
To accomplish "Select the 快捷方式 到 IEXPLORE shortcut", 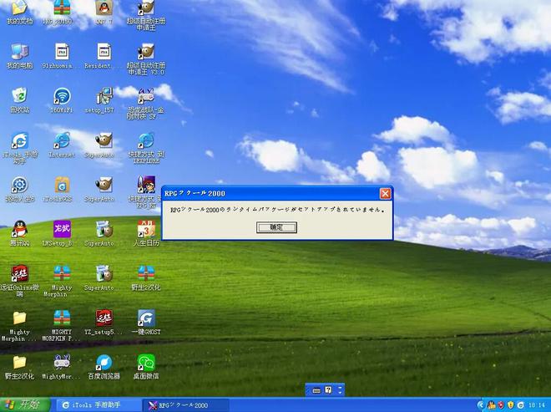I will [x=146, y=148].
